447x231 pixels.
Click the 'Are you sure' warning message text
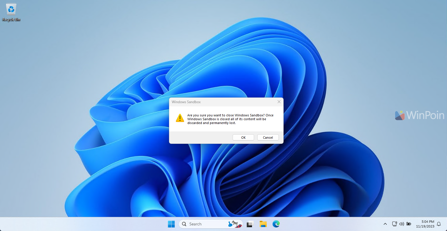(231, 119)
